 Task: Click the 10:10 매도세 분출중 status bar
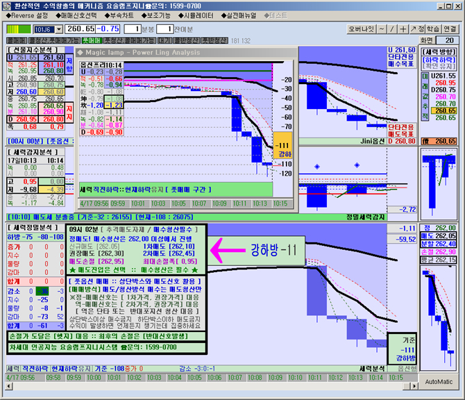point(196,217)
